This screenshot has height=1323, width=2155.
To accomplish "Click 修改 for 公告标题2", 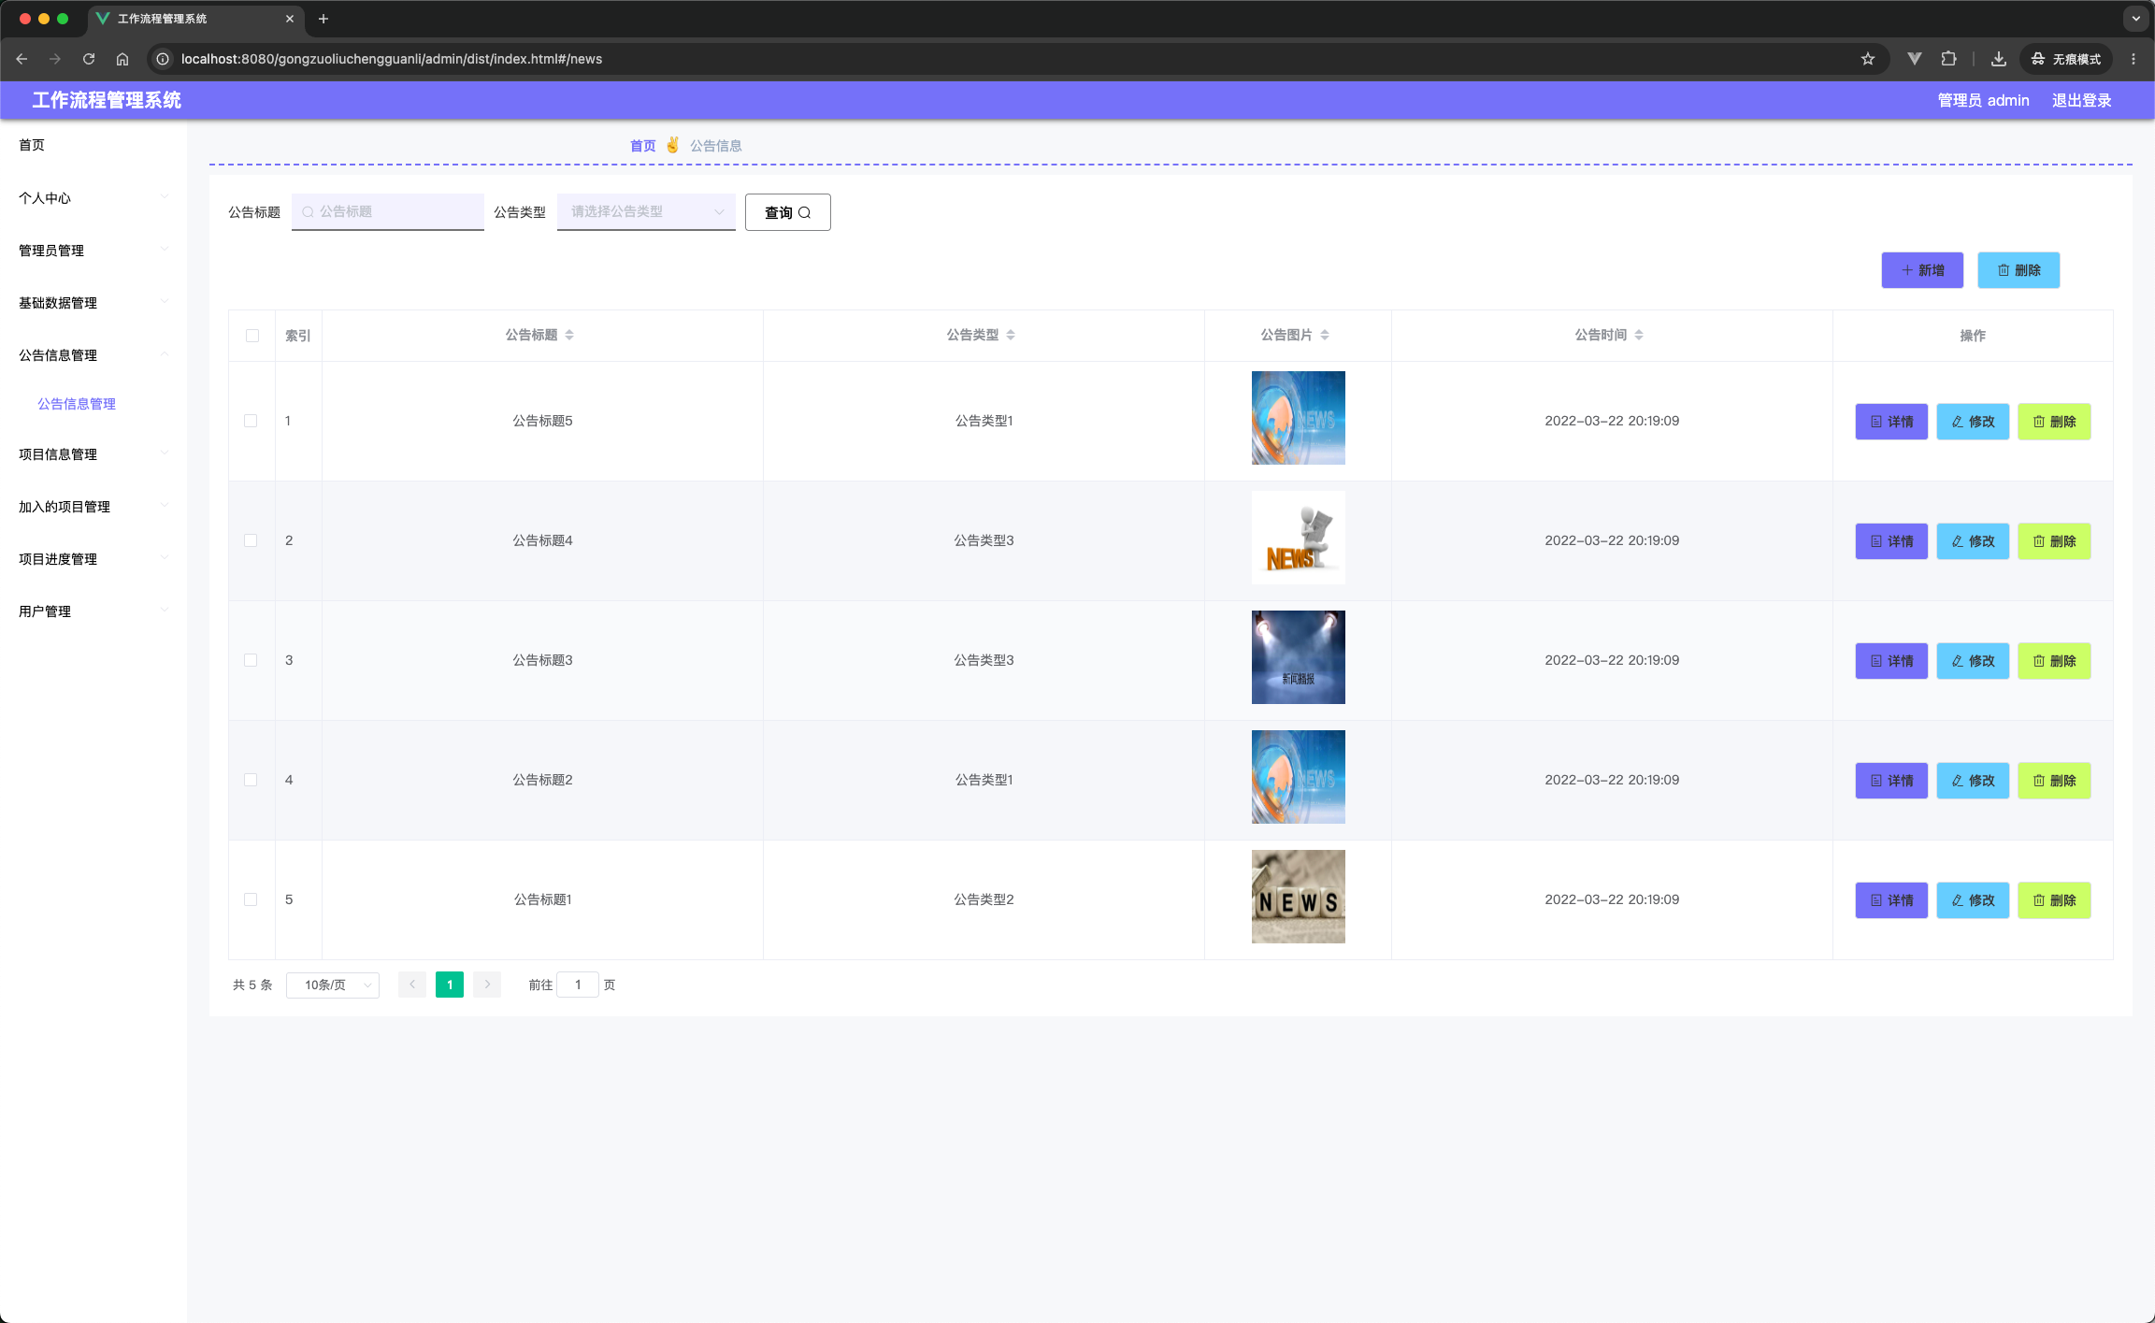I will (1973, 781).
